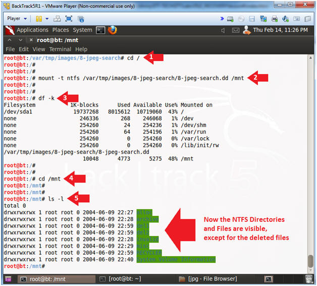
Task: Click the last gray device icon on VMware toolbar
Action: (308, 19)
